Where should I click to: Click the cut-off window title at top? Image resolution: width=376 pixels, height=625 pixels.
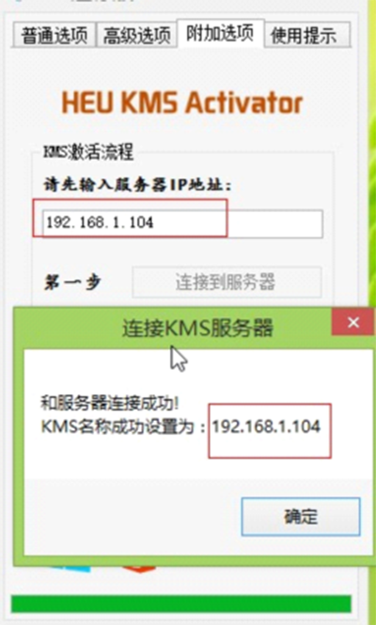[x=104, y=2]
